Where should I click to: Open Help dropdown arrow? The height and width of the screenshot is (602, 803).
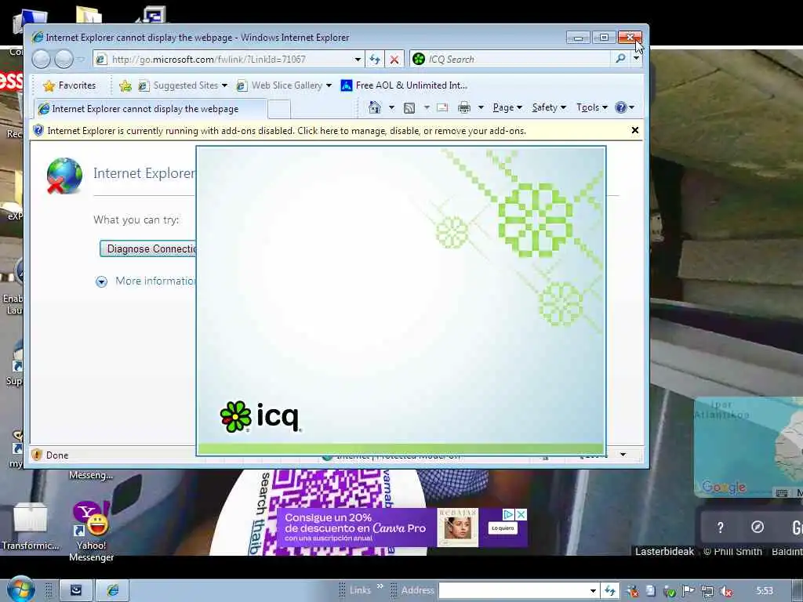point(632,107)
